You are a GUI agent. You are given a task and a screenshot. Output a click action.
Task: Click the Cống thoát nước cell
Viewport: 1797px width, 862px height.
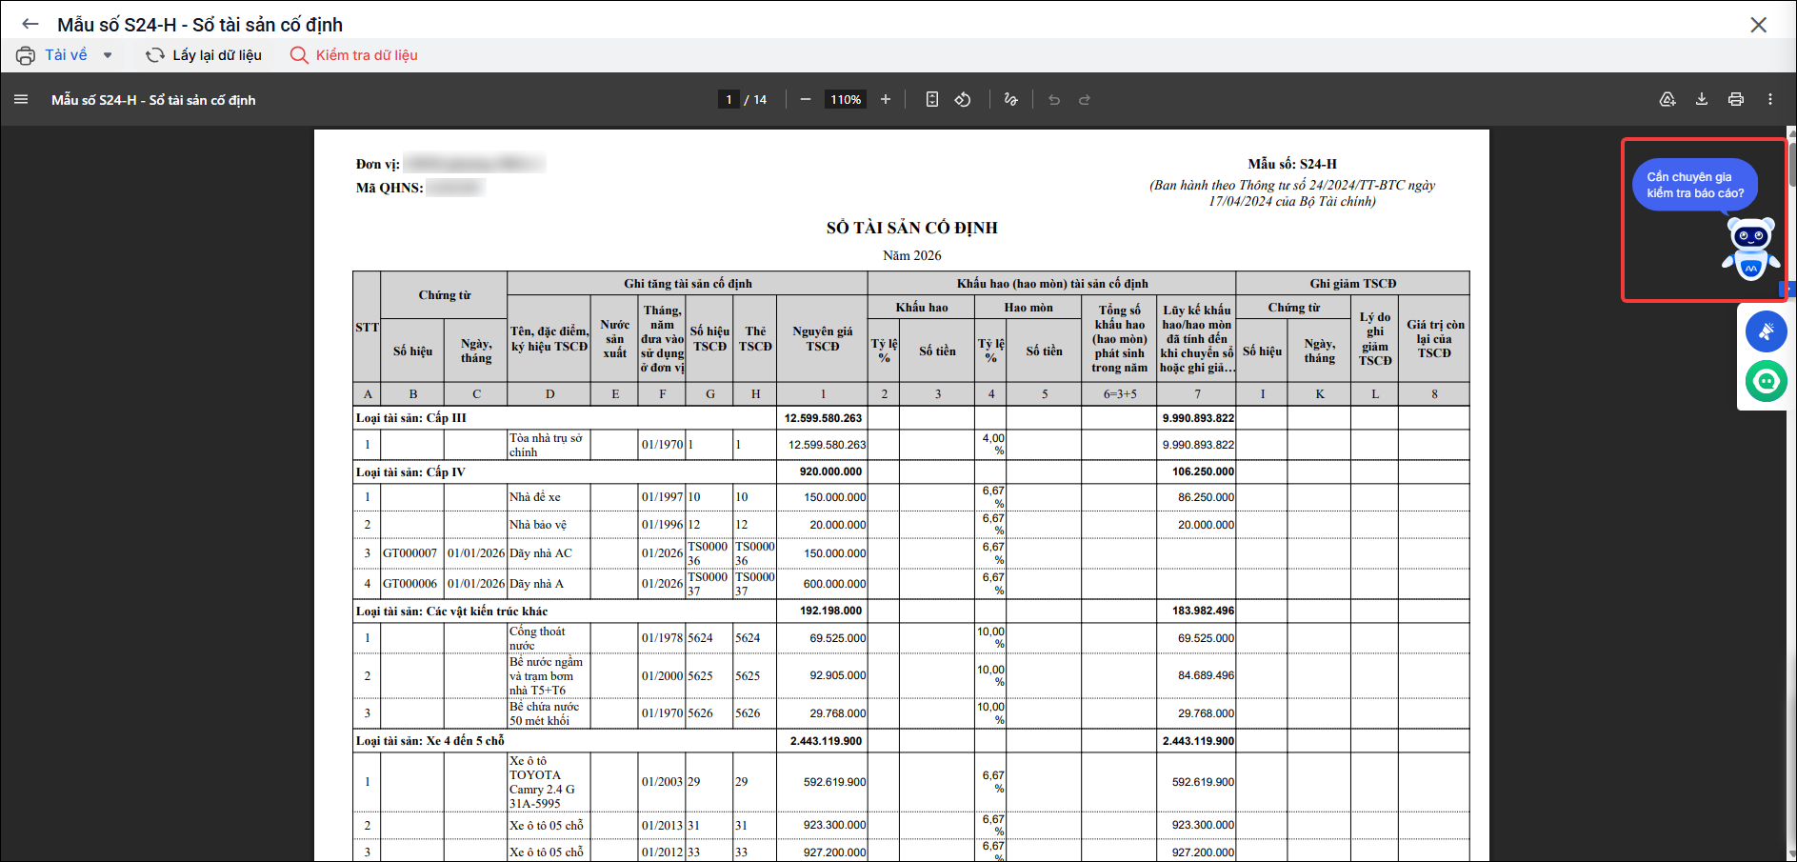coord(549,638)
